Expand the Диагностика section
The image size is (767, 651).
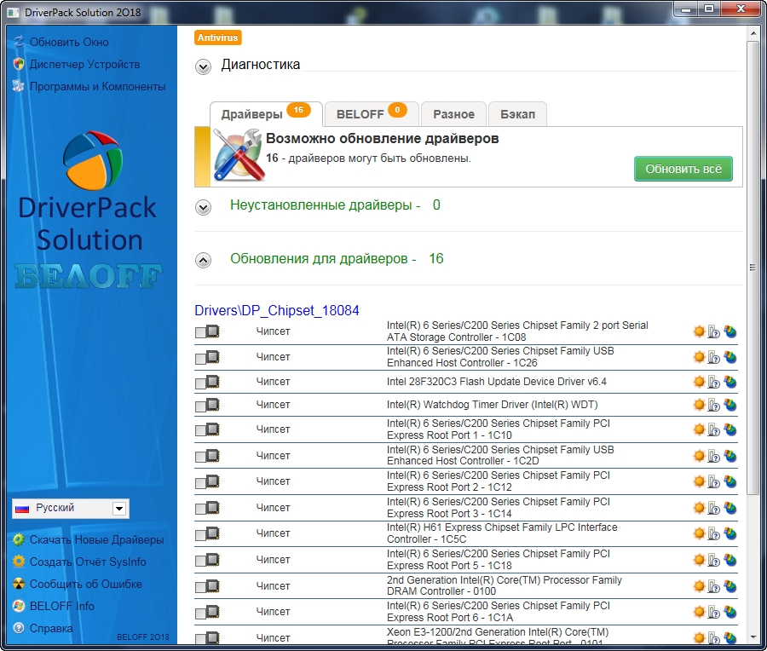pos(204,66)
